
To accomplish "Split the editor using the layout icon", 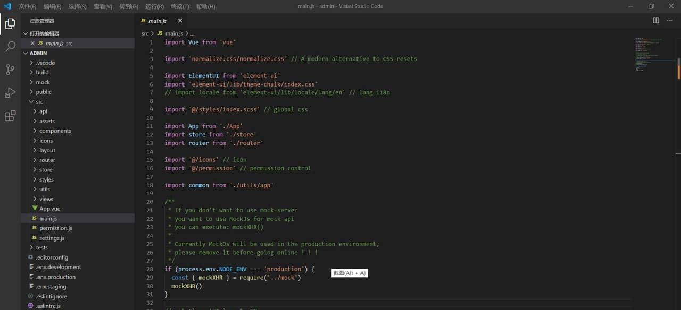I will pyautogui.click(x=655, y=20).
